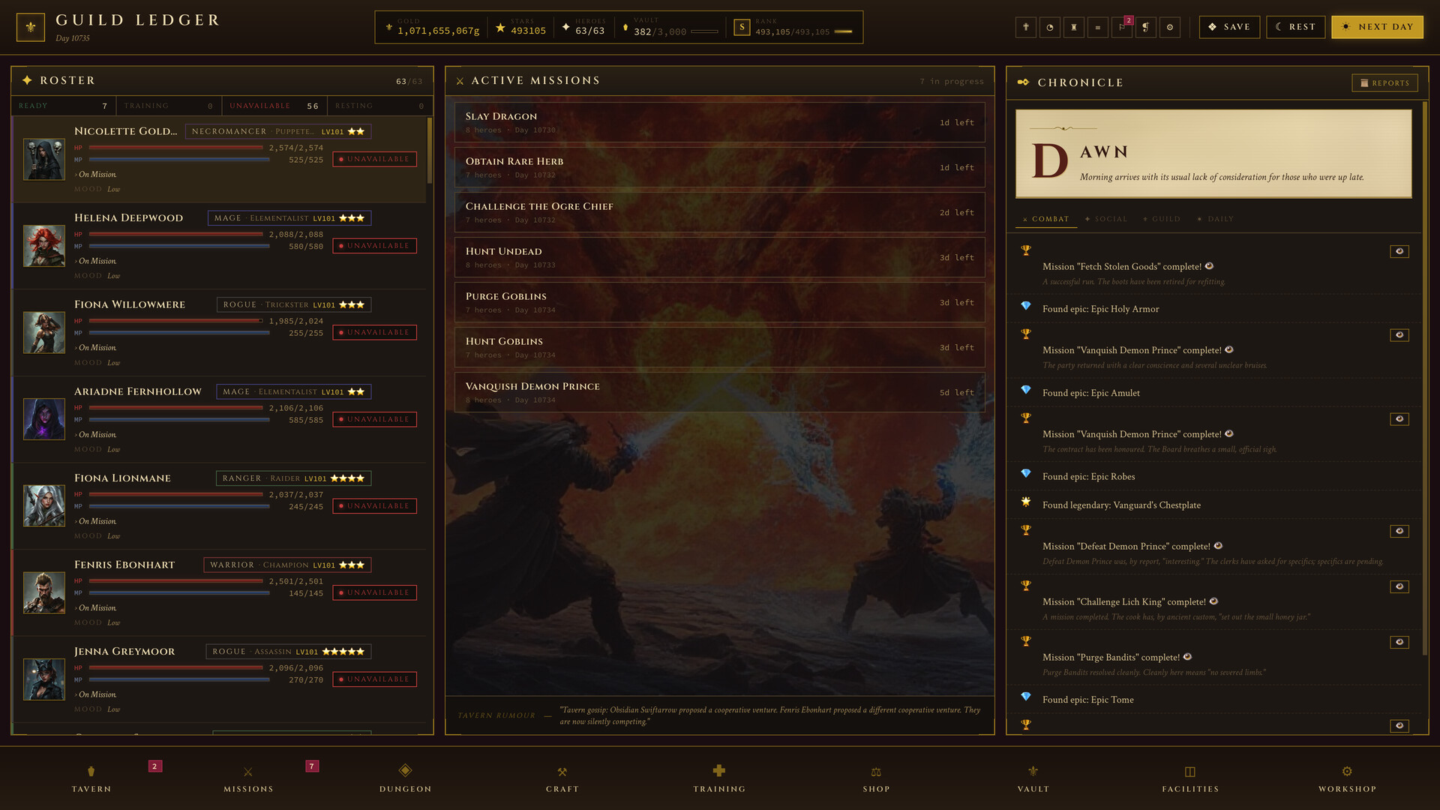Open the Craft hammer icon in bottom bar
The width and height of the screenshot is (1440, 810).
coord(562,771)
